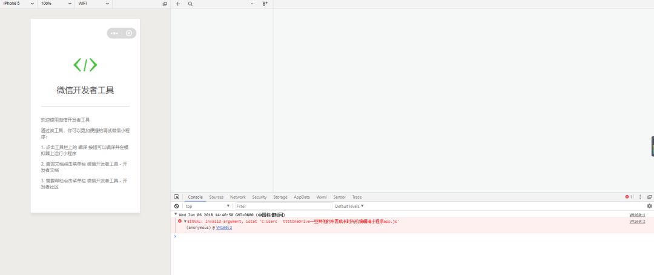Click the red error circle icon in log

[180, 221]
